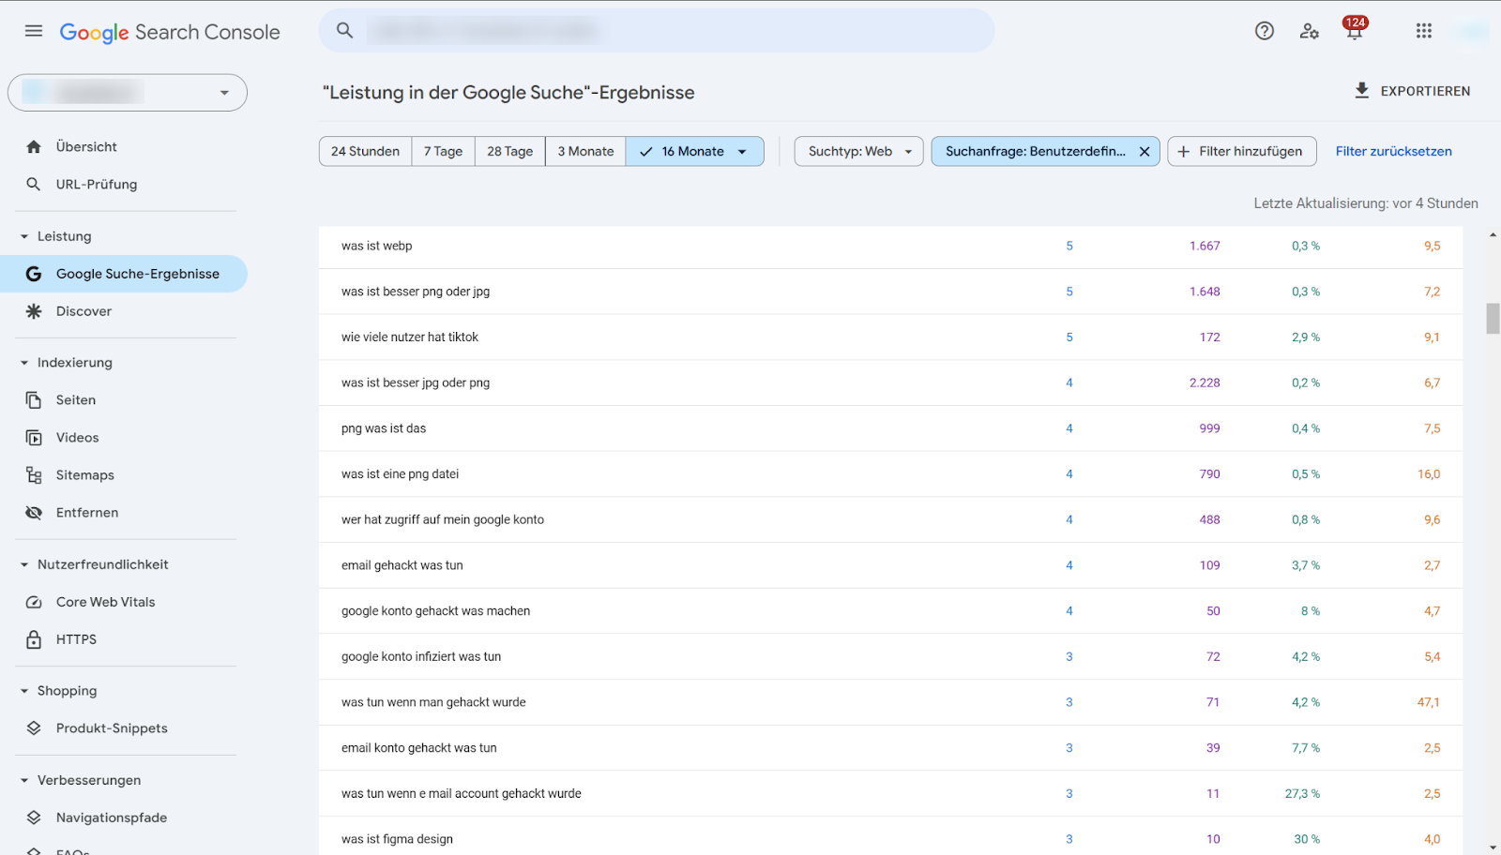Open the hamburger main menu
The width and height of the screenshot is (1501, 855).
coord(34,31)
